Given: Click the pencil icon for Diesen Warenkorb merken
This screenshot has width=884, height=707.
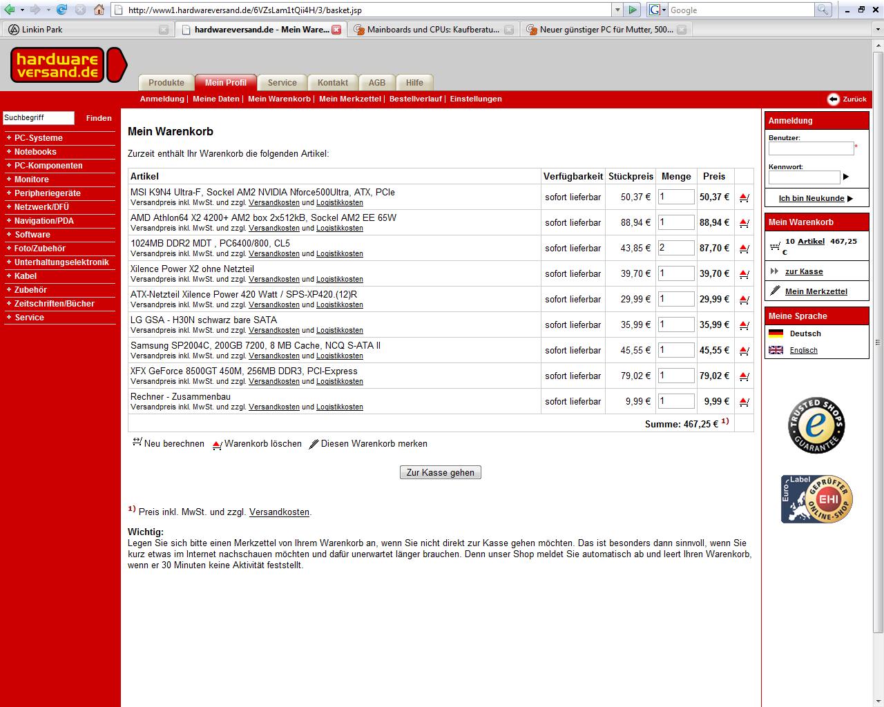Looking at the screenshot, I should (x=314, y=444).
